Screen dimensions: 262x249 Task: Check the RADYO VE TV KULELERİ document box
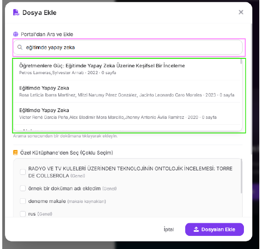pyautogui.click(x=23, y=172)
